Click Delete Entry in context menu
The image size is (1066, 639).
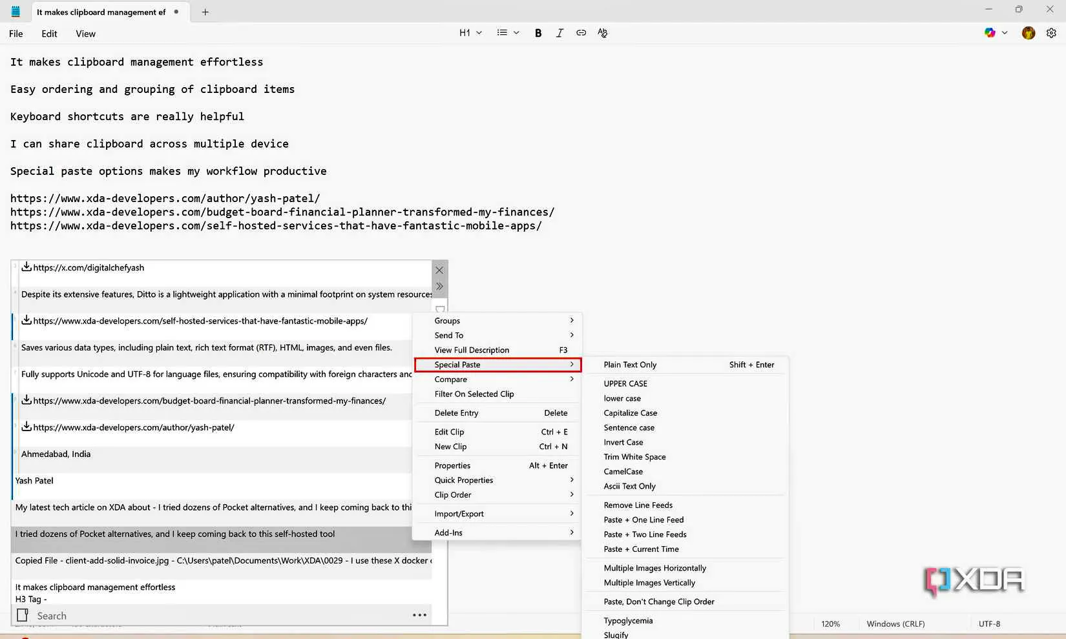[x=457, y=413]
